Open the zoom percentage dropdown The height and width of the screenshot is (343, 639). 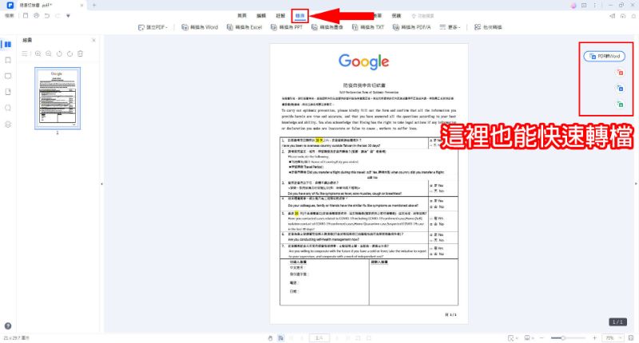coord(613,338)
